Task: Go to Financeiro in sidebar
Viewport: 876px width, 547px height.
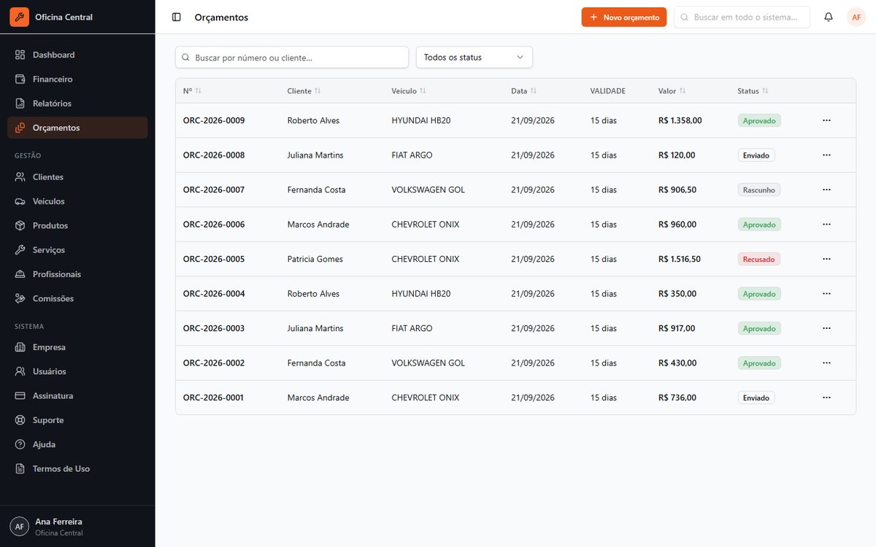Action: point(77,79)
